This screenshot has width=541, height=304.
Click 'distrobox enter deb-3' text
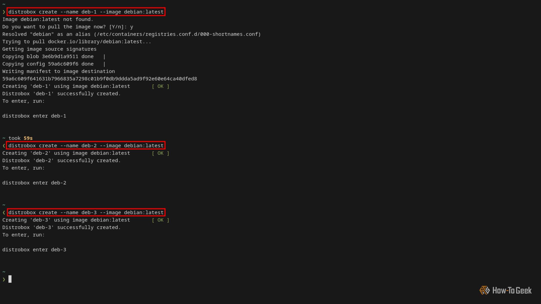pyautogui.click(x=34, y=250)
